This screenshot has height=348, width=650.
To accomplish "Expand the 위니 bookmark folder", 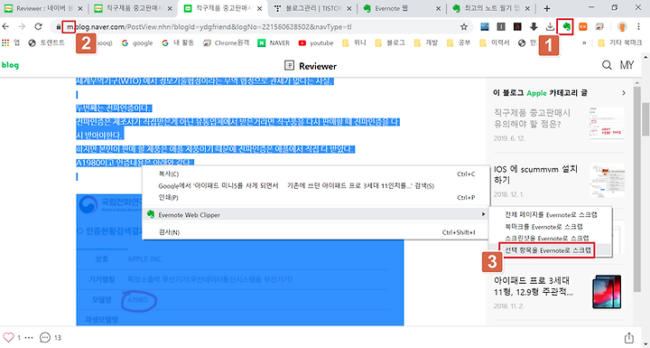I will [x=355, y=42].
